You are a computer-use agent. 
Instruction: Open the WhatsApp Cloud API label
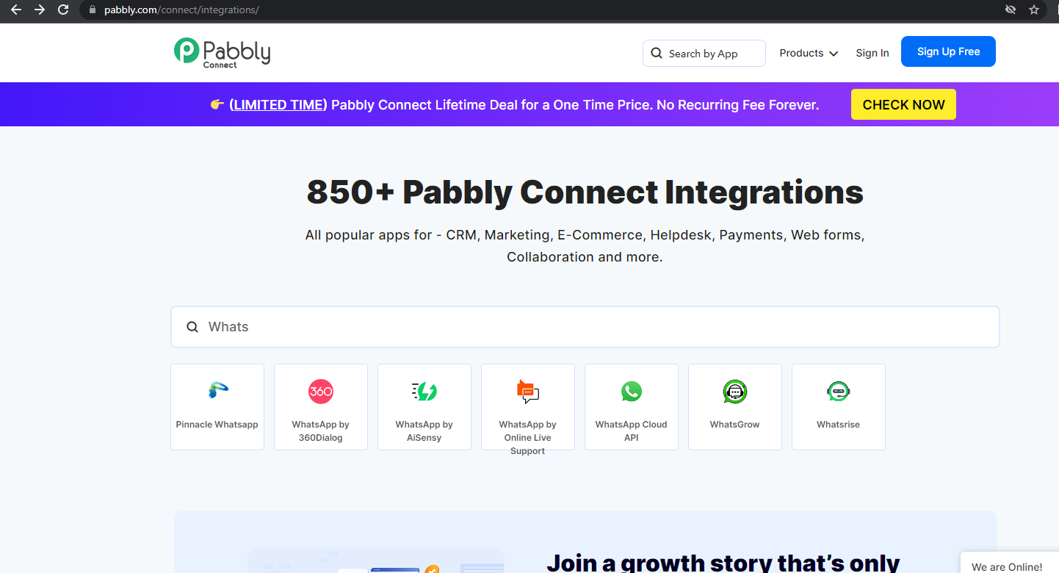pyautogui.click(x=632, y=431)
